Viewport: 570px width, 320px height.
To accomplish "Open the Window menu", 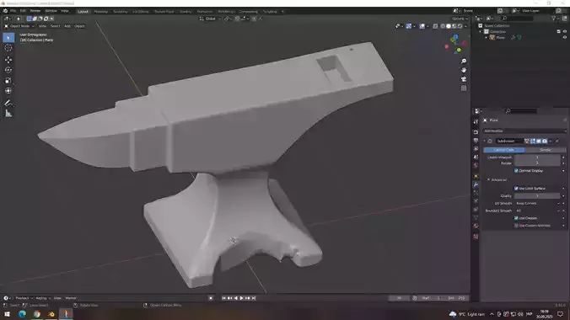I will click(x=51, y=11).
